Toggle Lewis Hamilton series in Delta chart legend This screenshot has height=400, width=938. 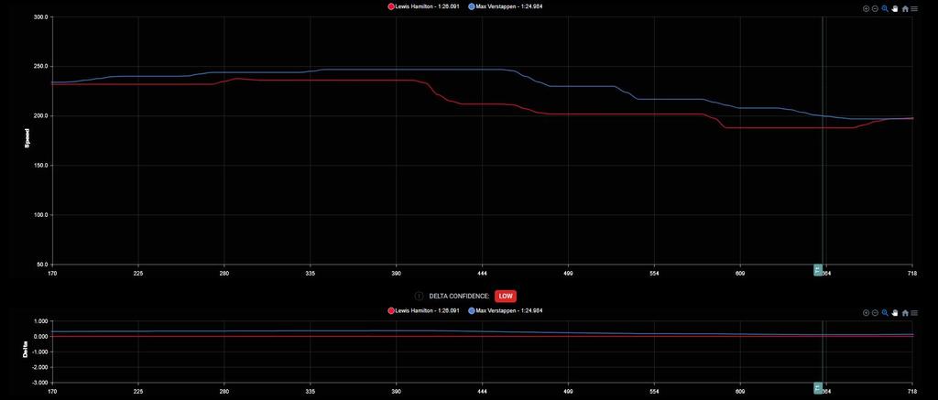[x=423, y=310]
